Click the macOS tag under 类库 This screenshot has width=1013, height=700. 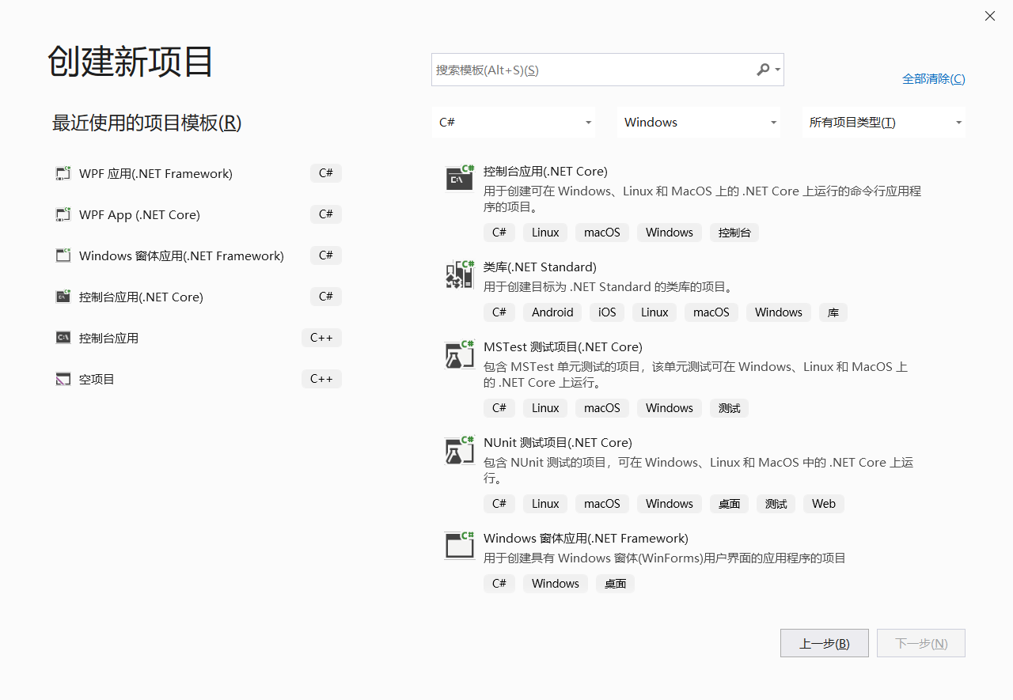click(711, 312)
